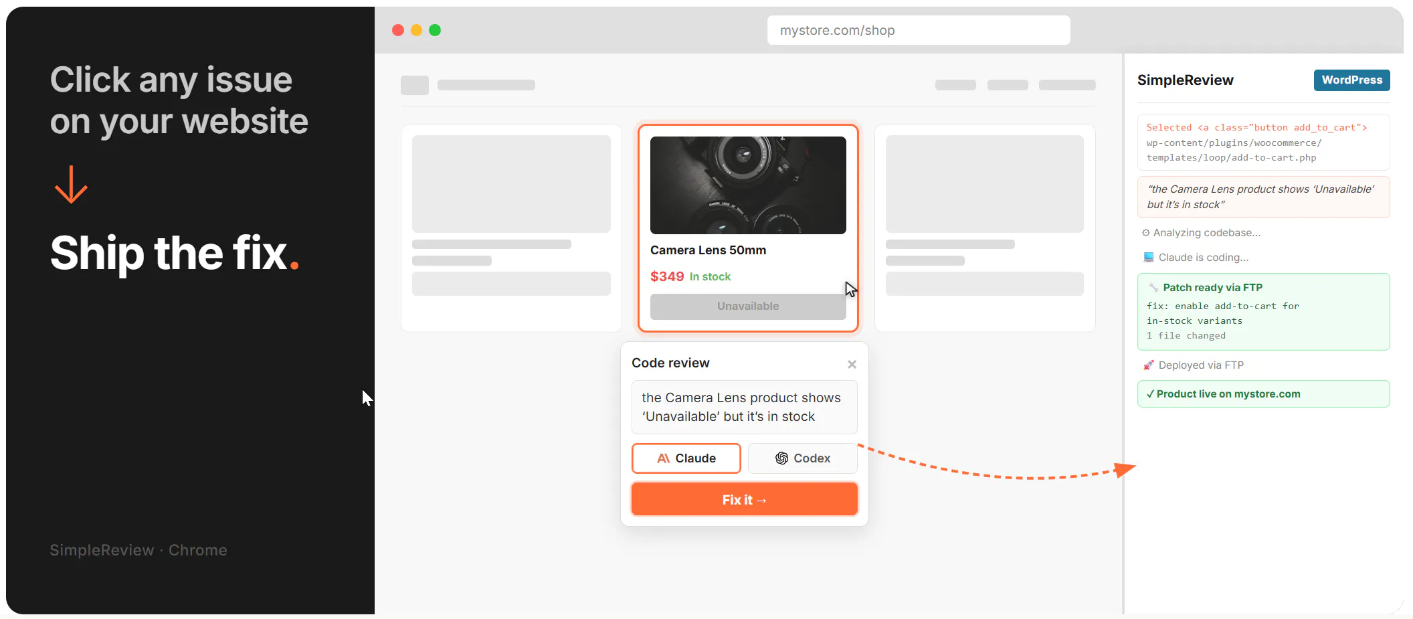Screen dimensions: 1413x619
Task: Click the "1 file changed" line
Action: (x=1186, y=336)
